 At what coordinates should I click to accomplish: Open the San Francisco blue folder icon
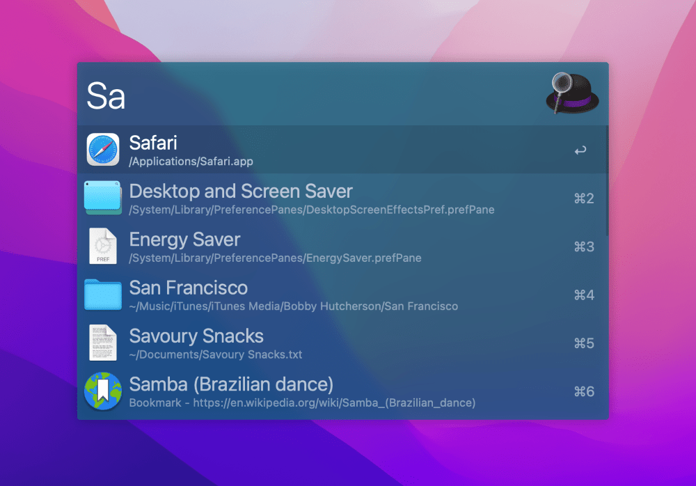[102, 295]
